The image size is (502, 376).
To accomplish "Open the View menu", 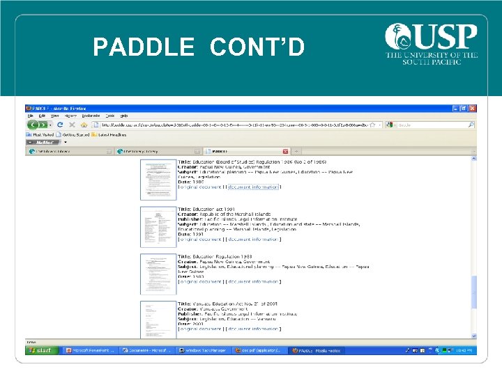I will pos(55,116).
